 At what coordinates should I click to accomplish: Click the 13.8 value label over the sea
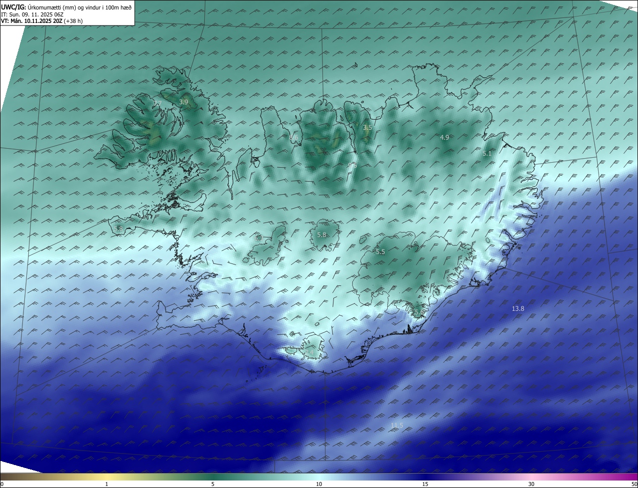coord(518,309)
